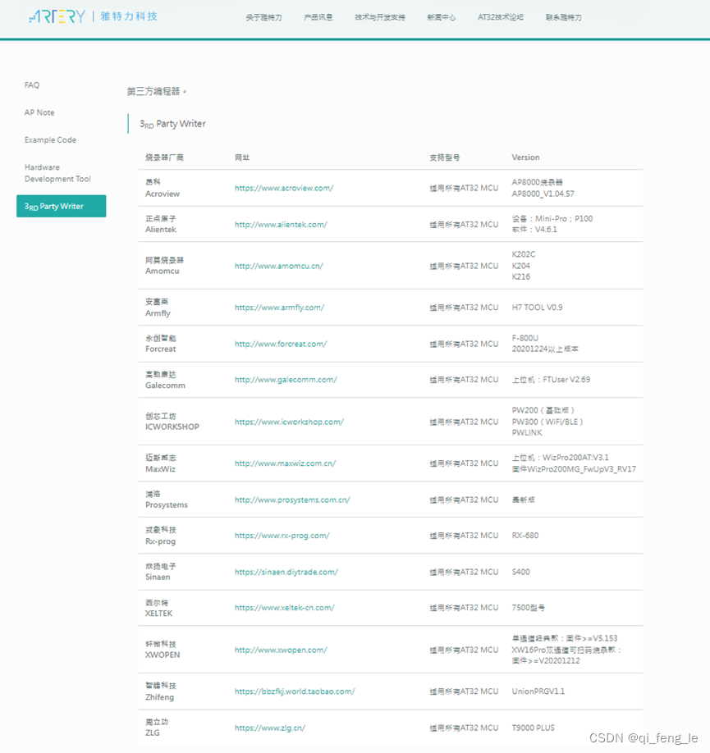Click the Armfly vendor name
710x753 pixels.
coord(158,313)
